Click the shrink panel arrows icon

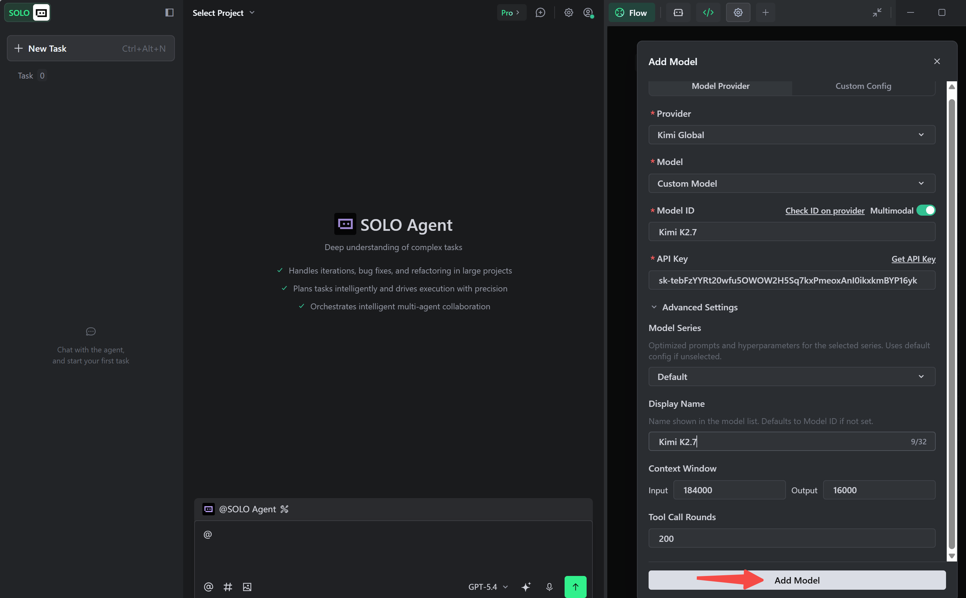877,13
